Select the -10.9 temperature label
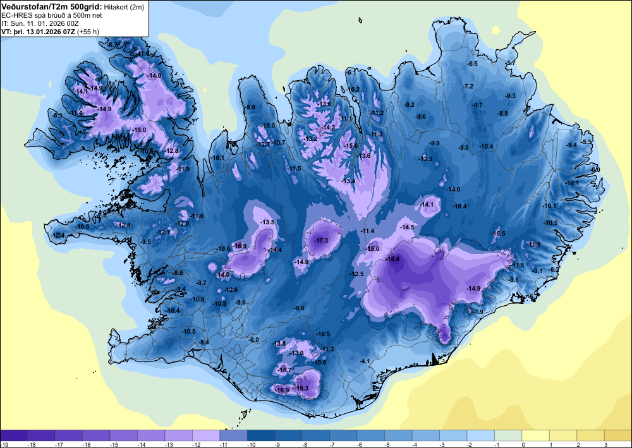The height and width of the screenshot is (448, 632). [x=197, y=300]
